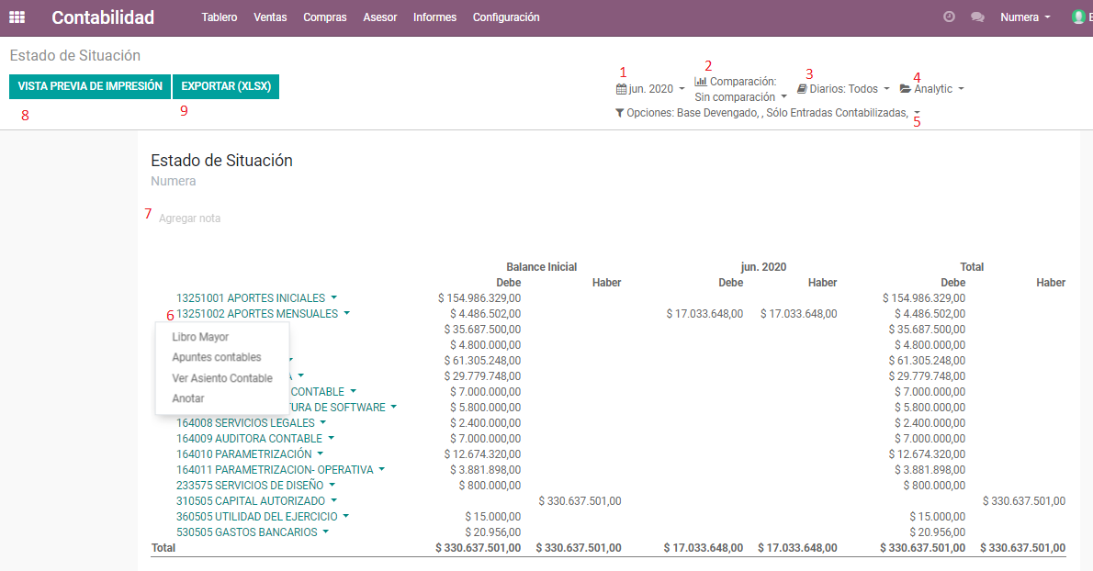Click the Contabilidad app title
Image resolution: width=1093 pixels, height=571 pixels.
pos(103,17)
